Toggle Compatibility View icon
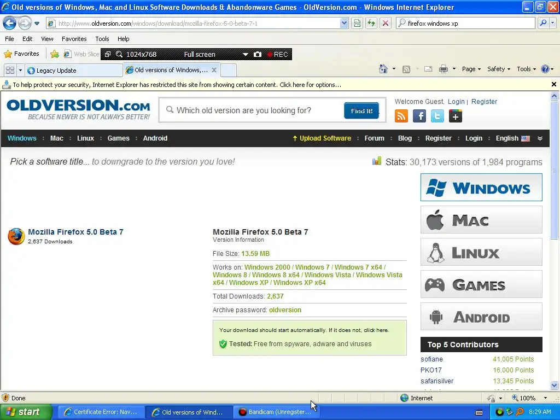Image resolution: width=560 pixels, height=420 pixels. [x=357, y=24]
